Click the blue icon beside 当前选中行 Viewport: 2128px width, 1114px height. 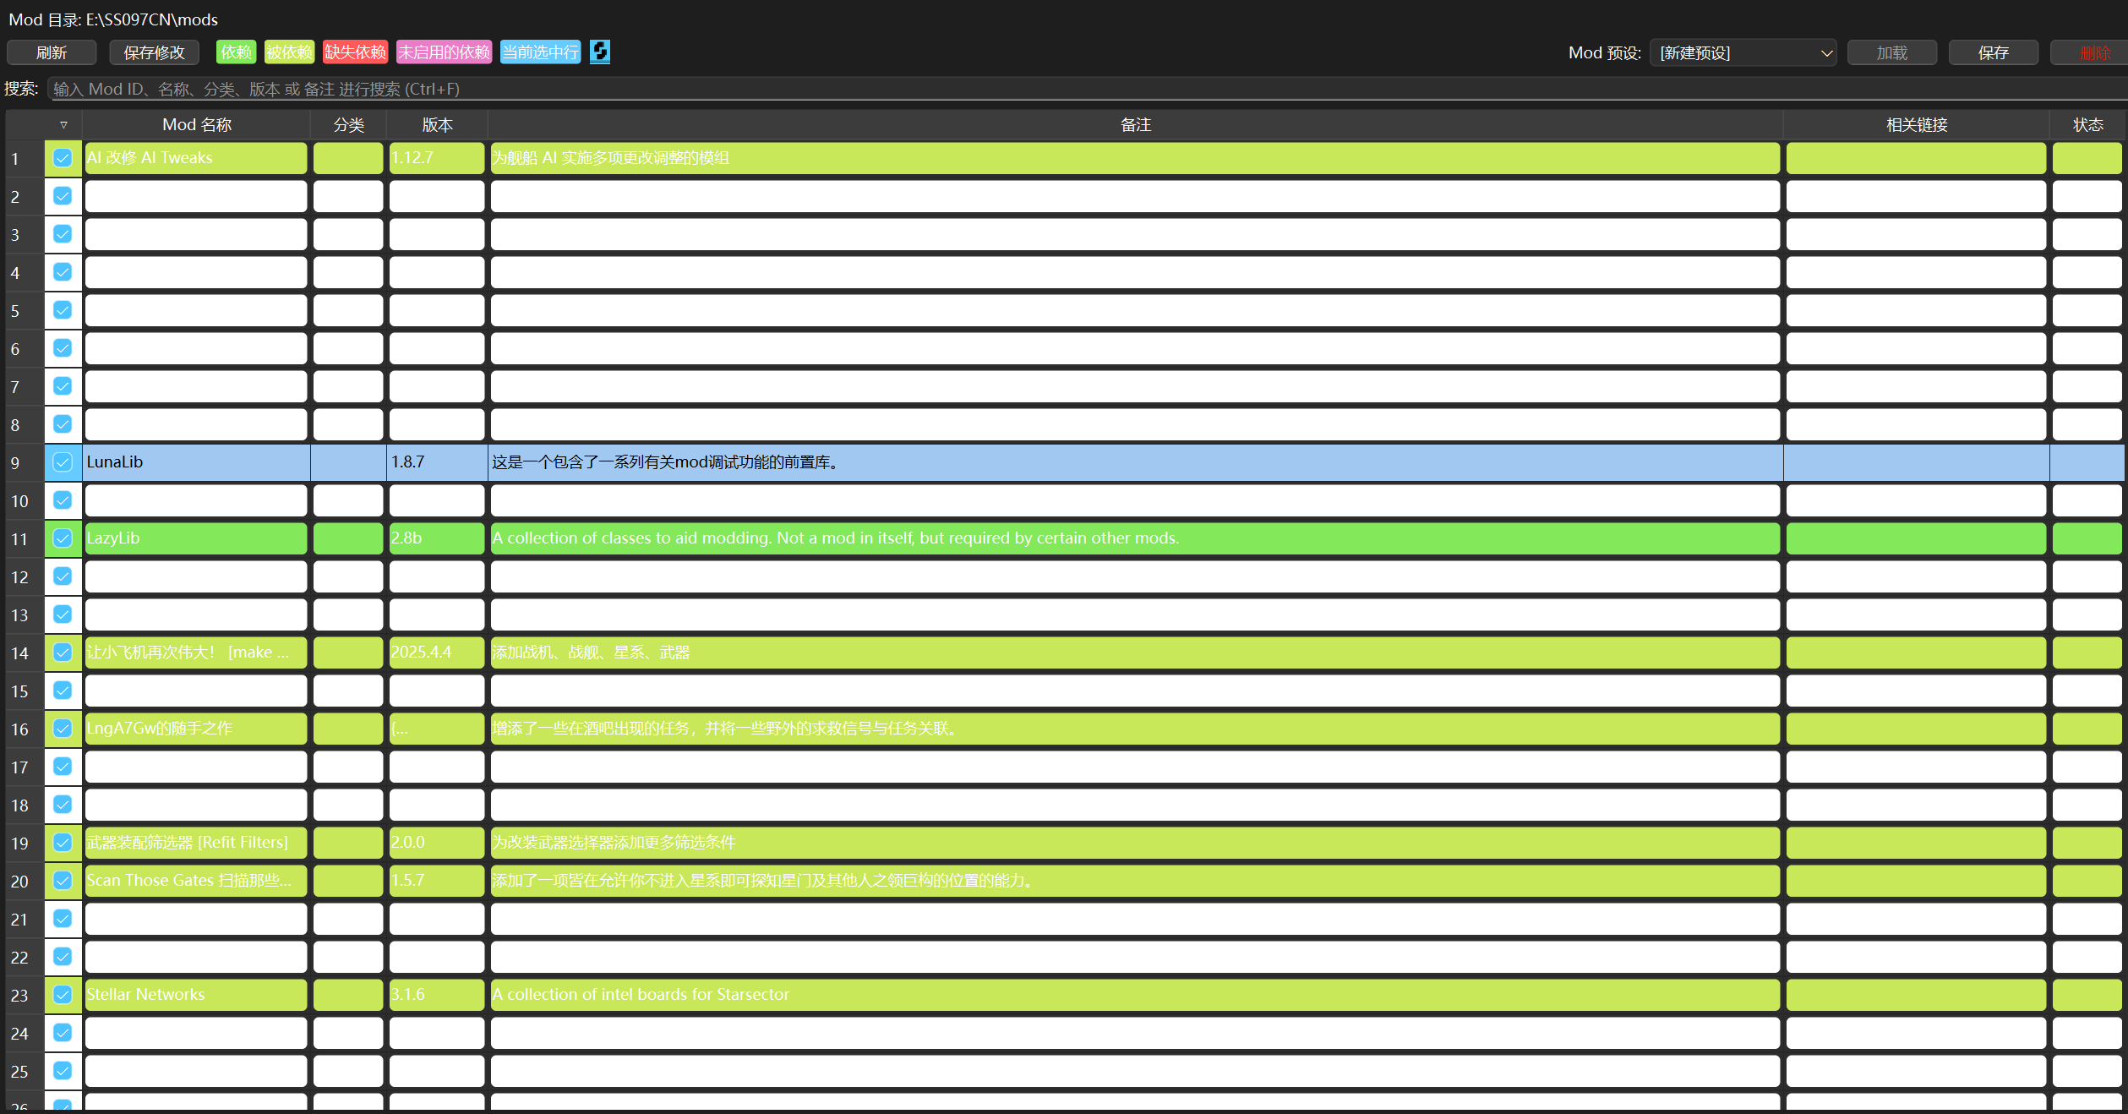coord(599,52)
